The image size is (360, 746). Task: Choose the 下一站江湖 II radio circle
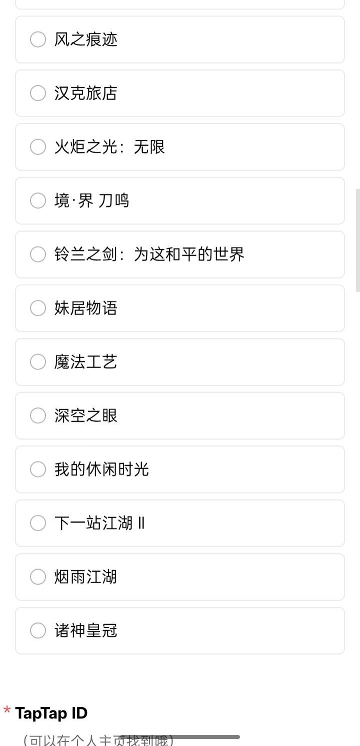[38, 523]
